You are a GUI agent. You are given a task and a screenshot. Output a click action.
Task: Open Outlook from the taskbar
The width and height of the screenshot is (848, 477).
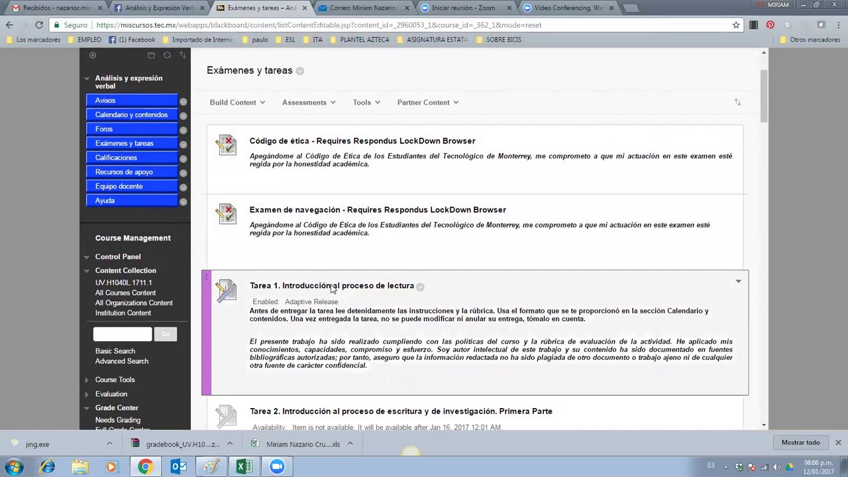point(179,467)
